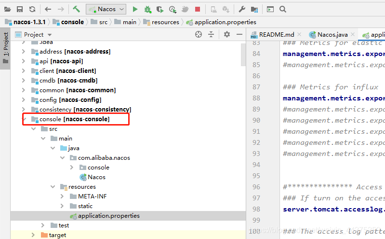Close the README.md tab
Viewport: 385px width, 239px height.
coord(299,34)
